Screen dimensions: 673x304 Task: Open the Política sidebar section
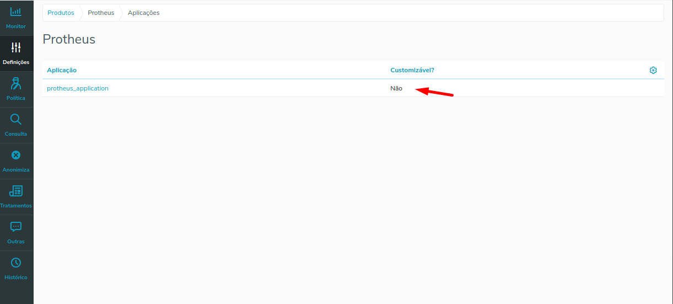click(x=16, y=89)
